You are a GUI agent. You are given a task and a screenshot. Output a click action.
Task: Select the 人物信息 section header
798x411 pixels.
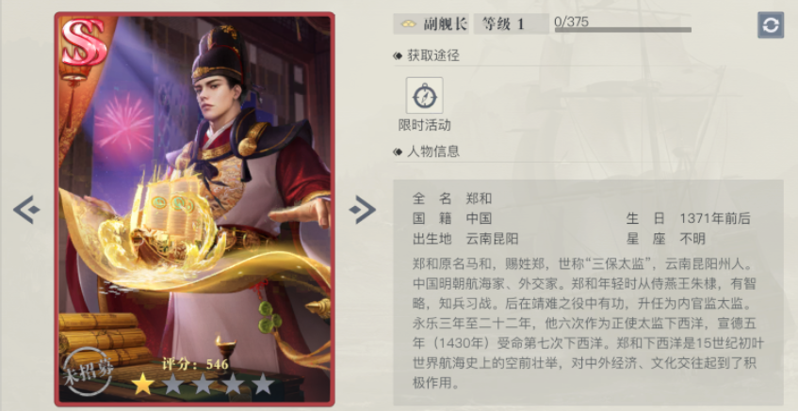tap(427, 151)
